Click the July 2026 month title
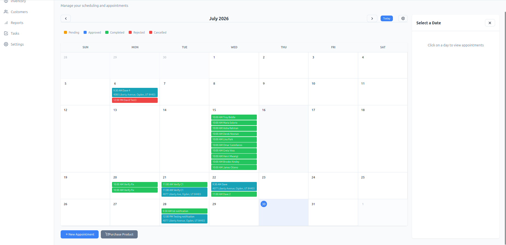506x245 pixels. (x=219, y=19)
